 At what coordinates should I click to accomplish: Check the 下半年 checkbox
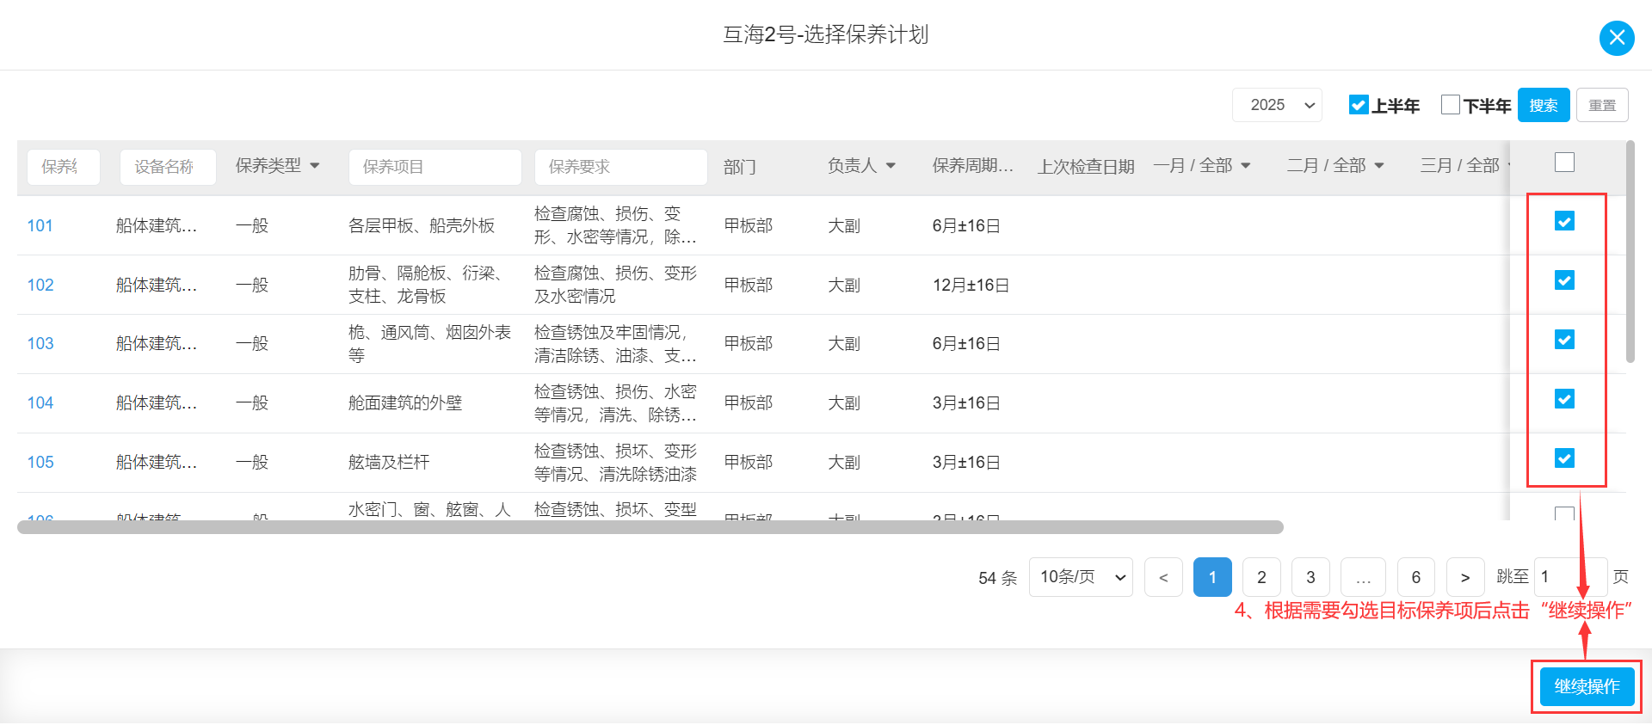pos(1451,105)
